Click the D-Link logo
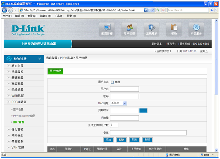The width and height of the screenshot is (220, 159). 28,30
